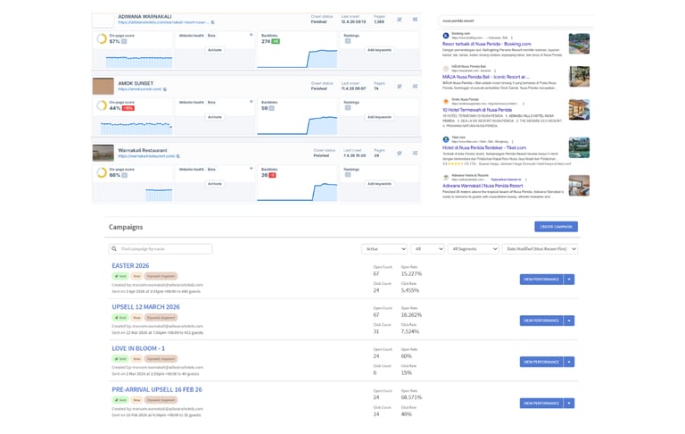The height and width of the screenshot is (434, 685).
Task: Close Website health card in AMOK SUNSET
Action: tap(251, 102)
